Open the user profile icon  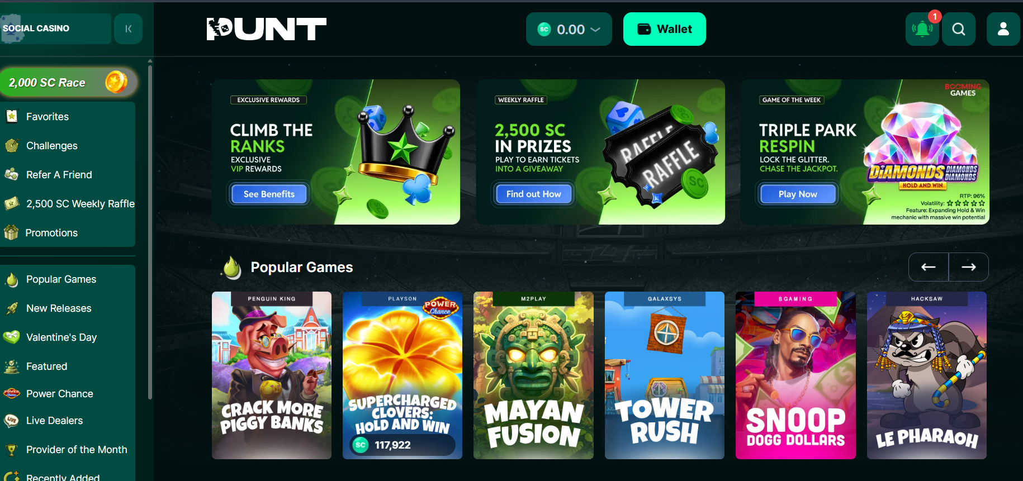click(1003, 29)
